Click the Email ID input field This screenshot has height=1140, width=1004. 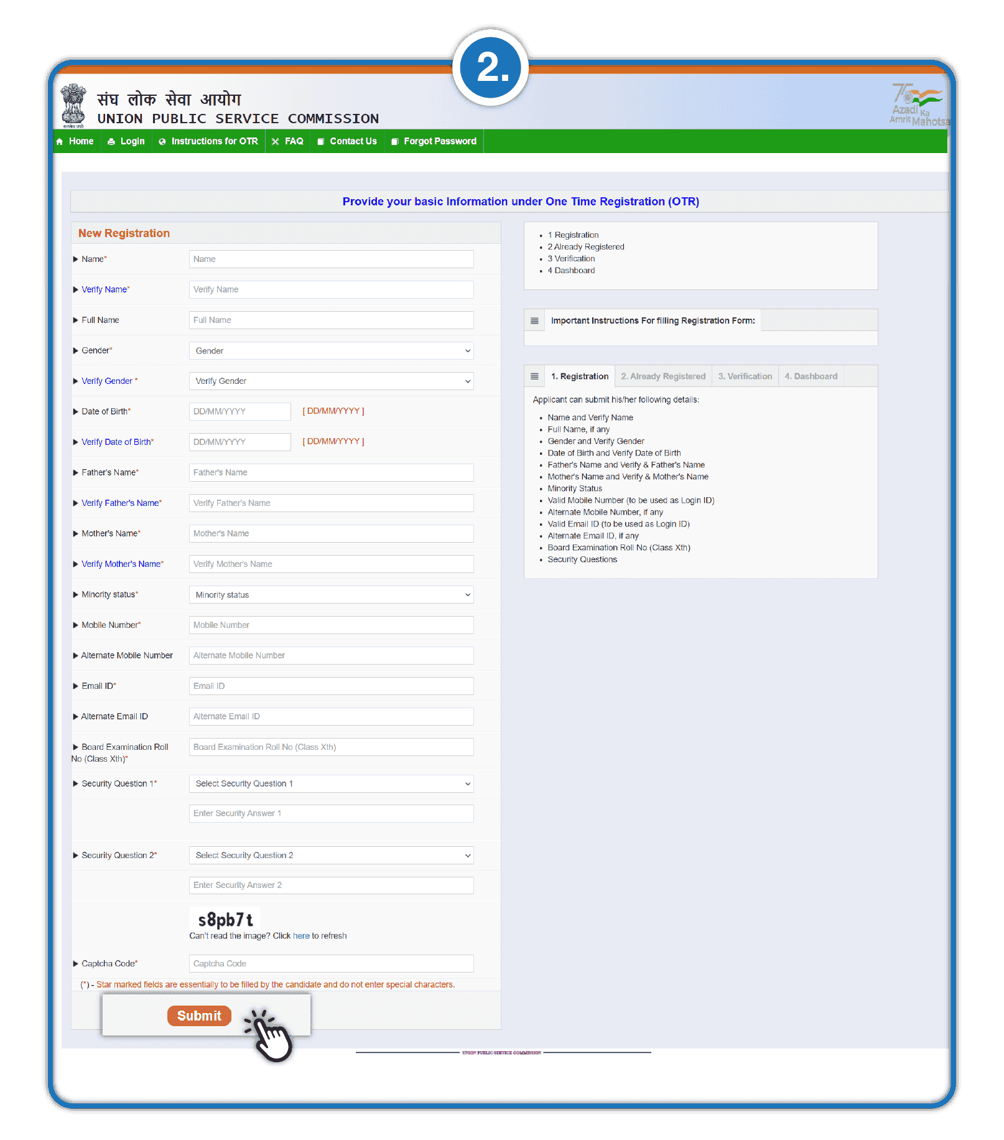coord(332,686)
